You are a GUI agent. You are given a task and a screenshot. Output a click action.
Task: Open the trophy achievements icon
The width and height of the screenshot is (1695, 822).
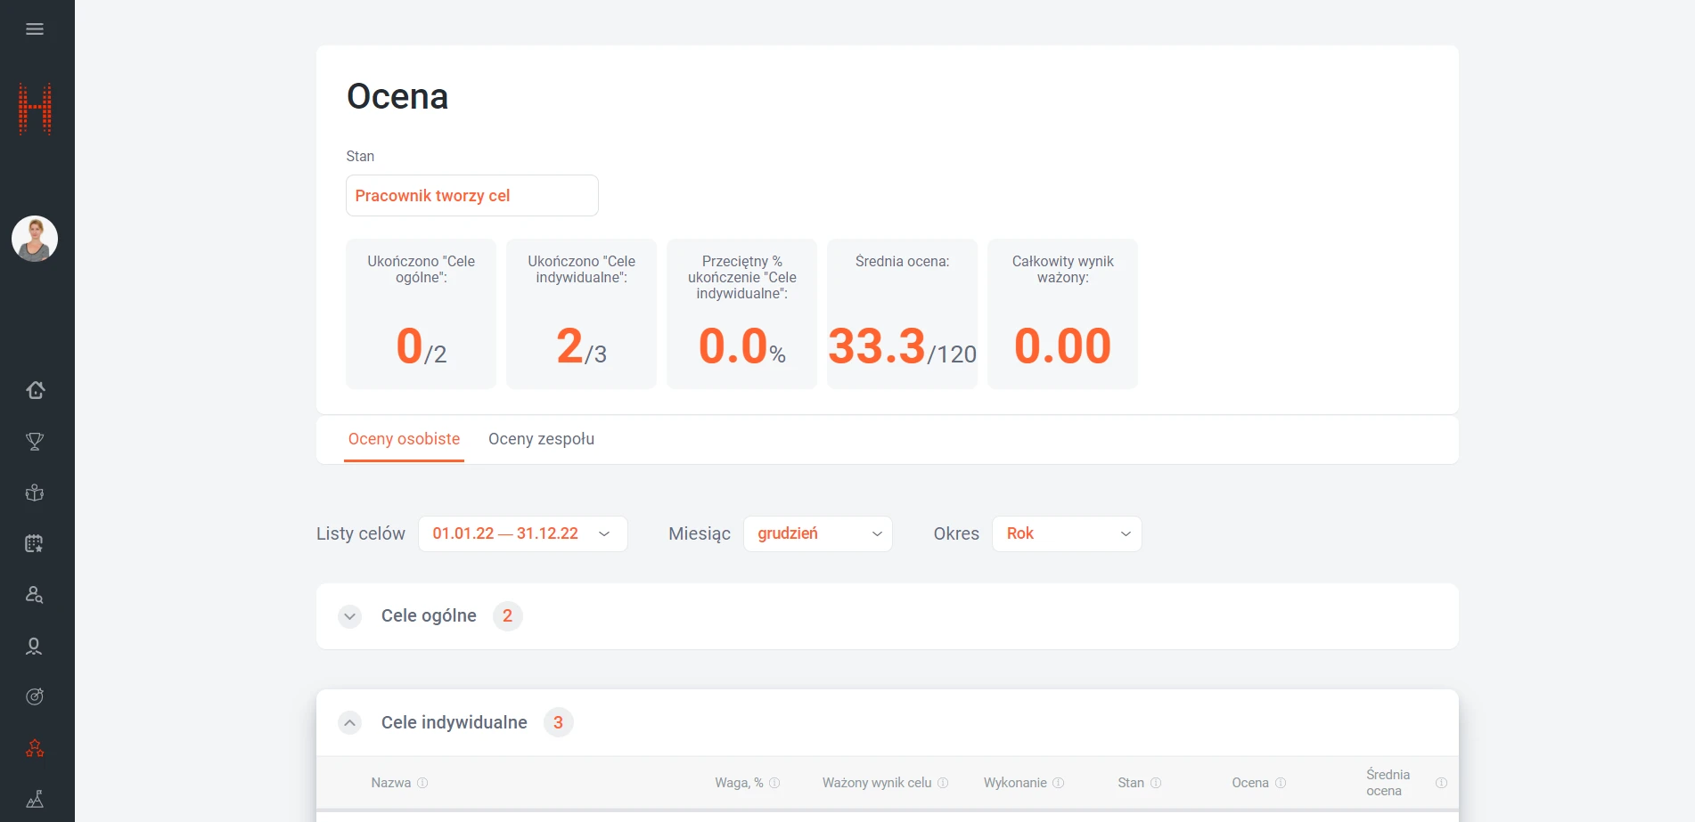[35, 442]
